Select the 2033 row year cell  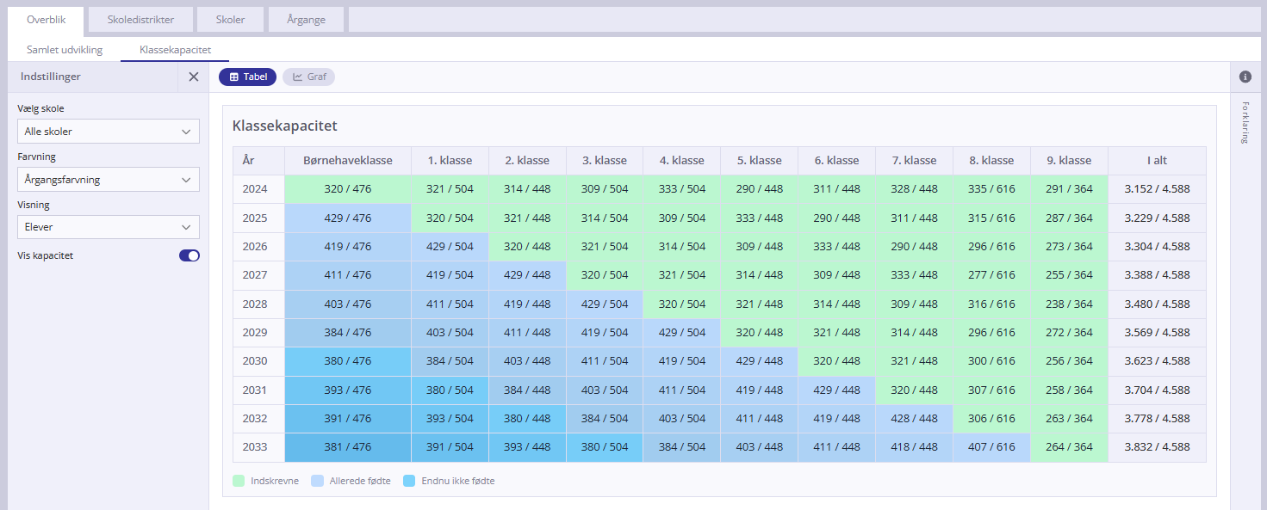pyautogui.click(x=255, y=447)
